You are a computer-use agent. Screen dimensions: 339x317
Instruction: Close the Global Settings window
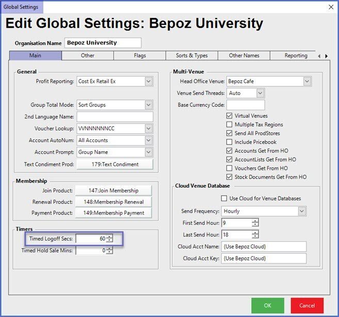click(331, 7)
